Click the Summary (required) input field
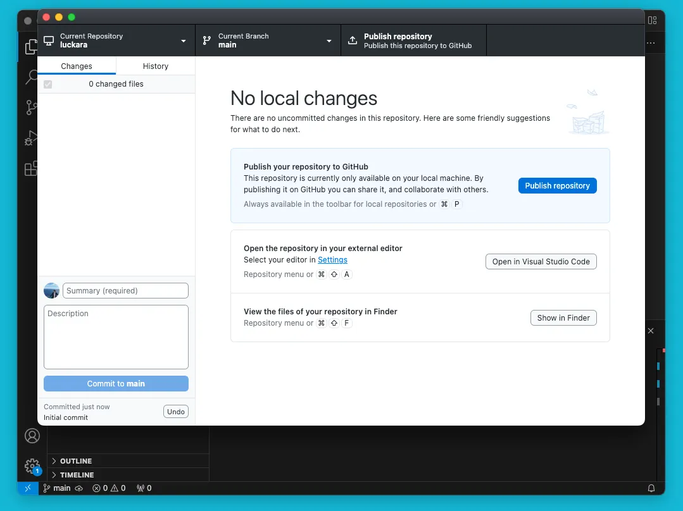Screen dimensions: 683x511 [125, 291]
